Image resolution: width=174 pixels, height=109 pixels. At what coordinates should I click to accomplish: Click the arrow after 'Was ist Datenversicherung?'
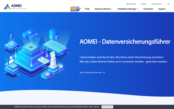[x=104, y=73]
